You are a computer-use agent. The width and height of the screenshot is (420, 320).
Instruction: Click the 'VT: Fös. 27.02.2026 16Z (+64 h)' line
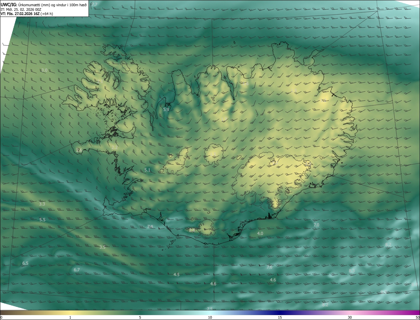(x=27, y=14)
